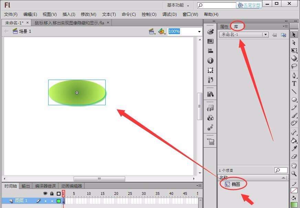Screen dimensions: 300x208
Task: Open the Color panel palette icon
Action: tap(211, 32)
